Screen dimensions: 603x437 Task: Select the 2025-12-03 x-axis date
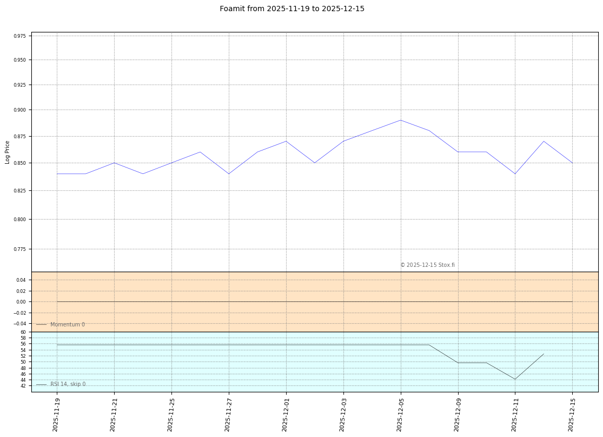342,414
